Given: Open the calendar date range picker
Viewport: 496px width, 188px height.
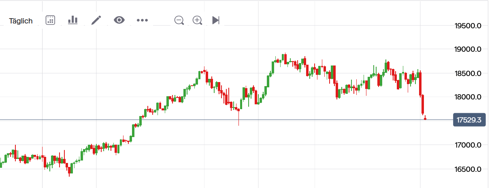Looking at the screenshot, I should pyautogui.click(x=50, y=20).
